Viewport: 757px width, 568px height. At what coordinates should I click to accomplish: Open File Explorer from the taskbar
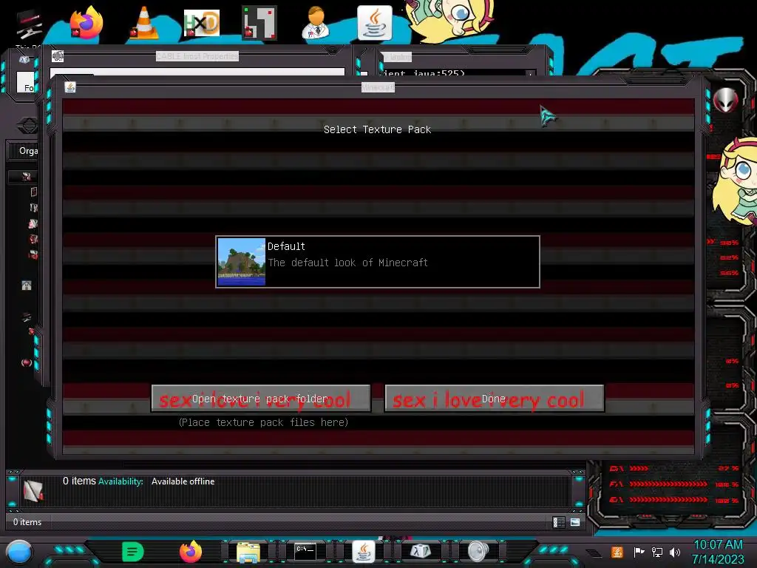coord(248,552)
